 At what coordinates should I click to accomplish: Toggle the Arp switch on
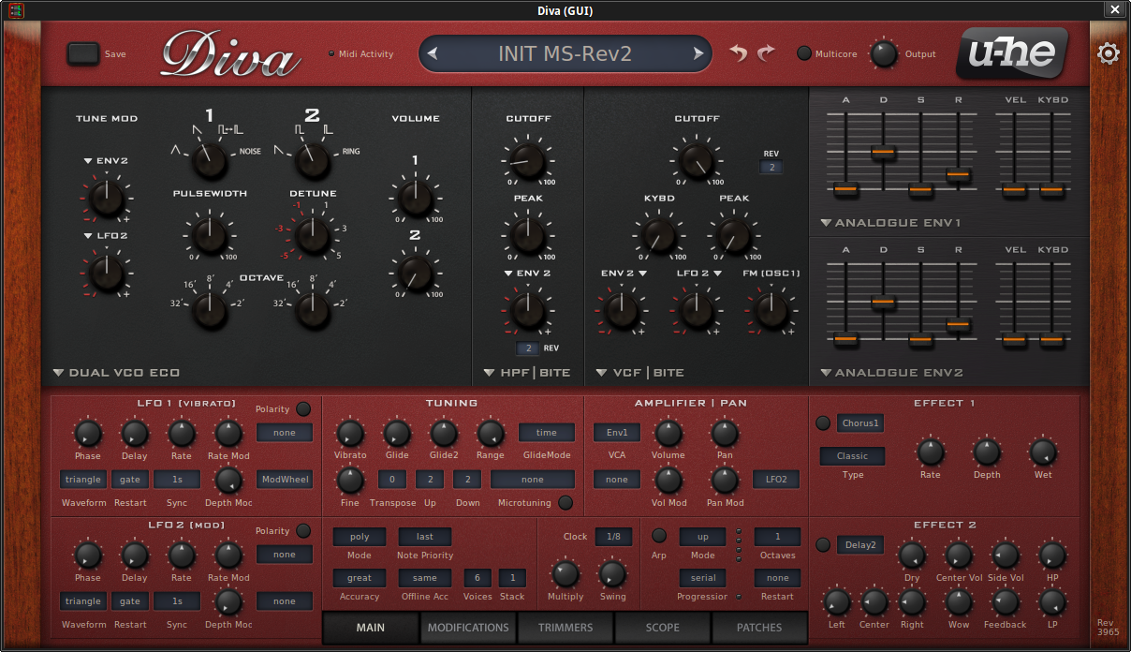point(659,536)
